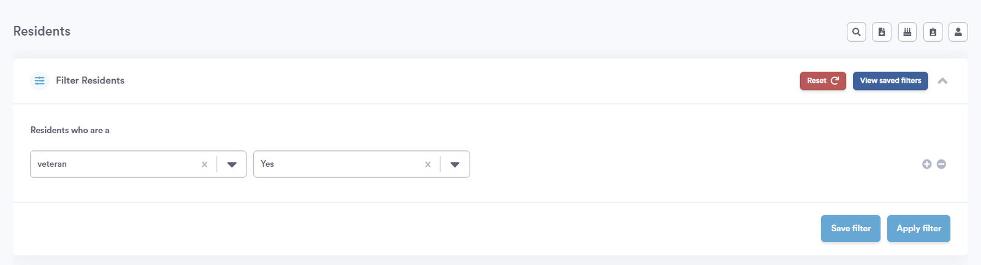Clear the veteran selection

[205, 164]
